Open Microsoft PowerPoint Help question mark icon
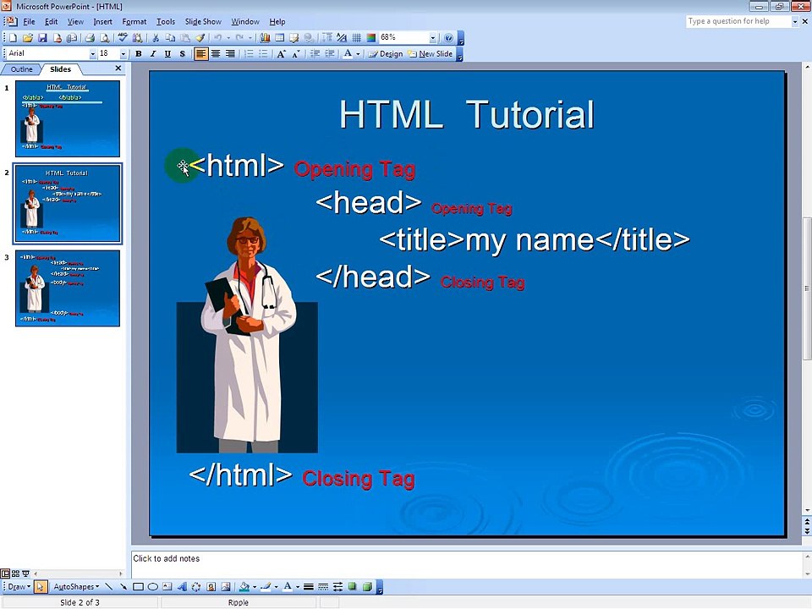The image size is (812, 609). [x=448, y=38]
